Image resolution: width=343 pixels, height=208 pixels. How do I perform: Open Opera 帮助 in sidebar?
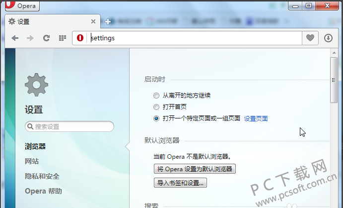(43, 191)
